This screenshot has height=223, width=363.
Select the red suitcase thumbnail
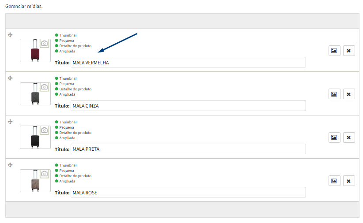pyautogui.click(x=35, y=50)
